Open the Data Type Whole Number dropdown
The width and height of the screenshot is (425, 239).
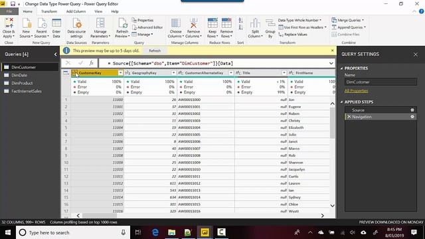pos(299,21)
